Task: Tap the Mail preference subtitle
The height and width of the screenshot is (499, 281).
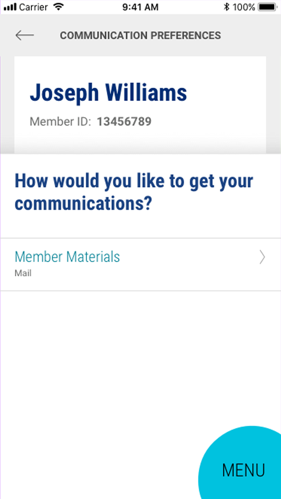Action: [x=23, y=273]
